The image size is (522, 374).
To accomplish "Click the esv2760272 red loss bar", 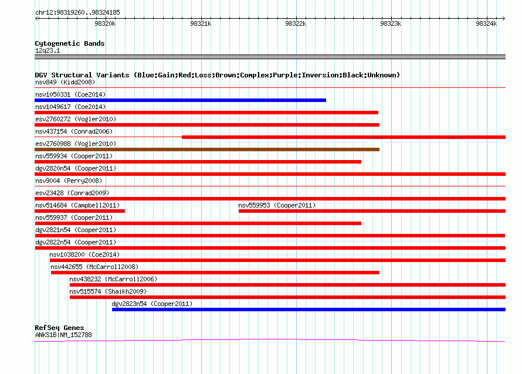I will point(207,125).
